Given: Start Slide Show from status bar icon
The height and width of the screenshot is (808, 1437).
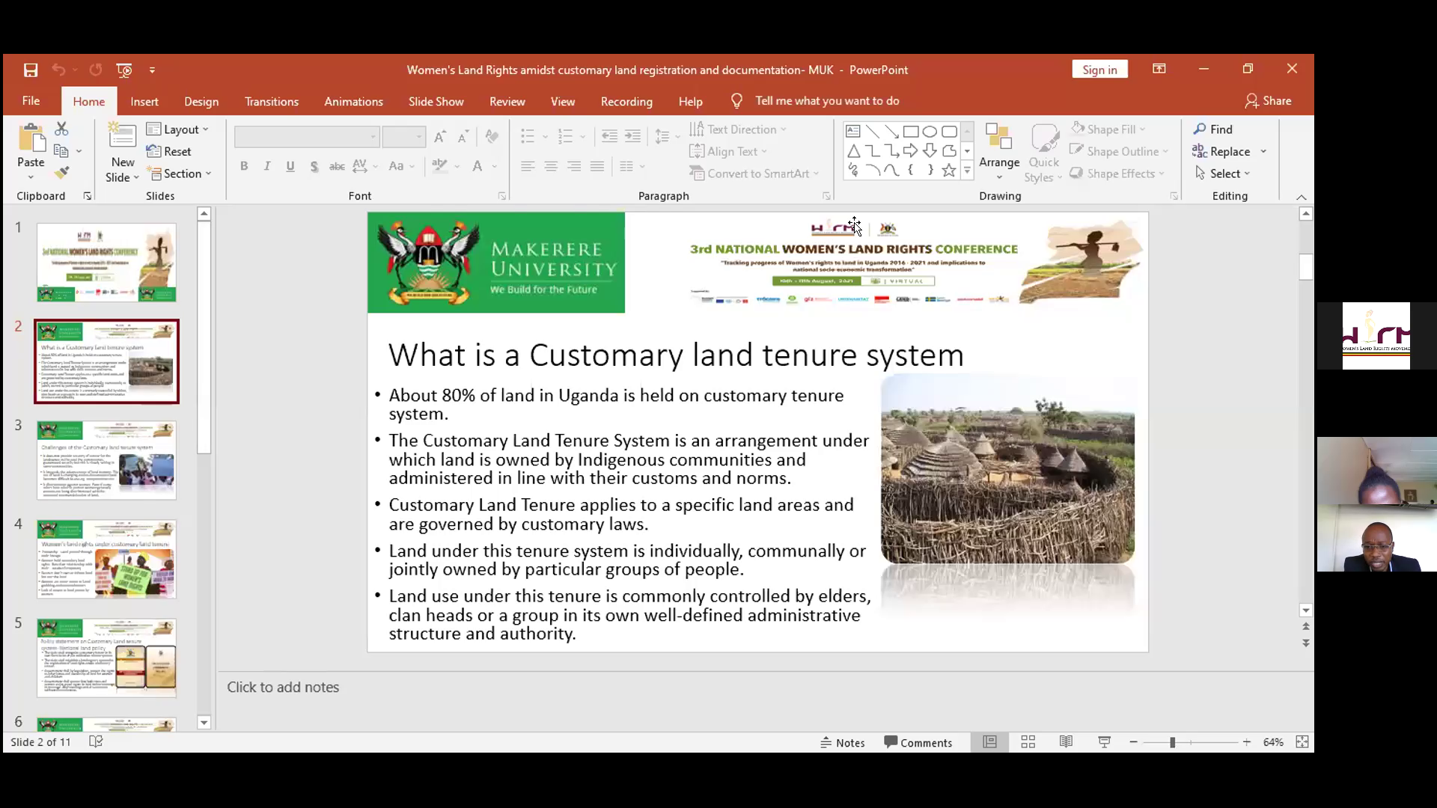Looking at the screenshot, I should (1104, 742).
